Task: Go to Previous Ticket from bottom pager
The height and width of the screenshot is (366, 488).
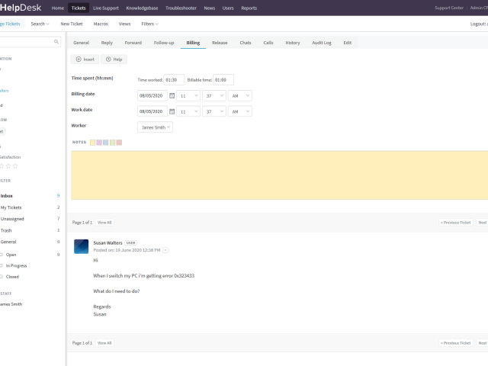Action: point(456,343)
